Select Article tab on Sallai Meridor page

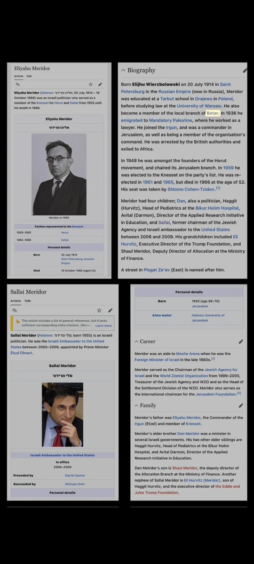pyautogui.click(x=16, y=301)
